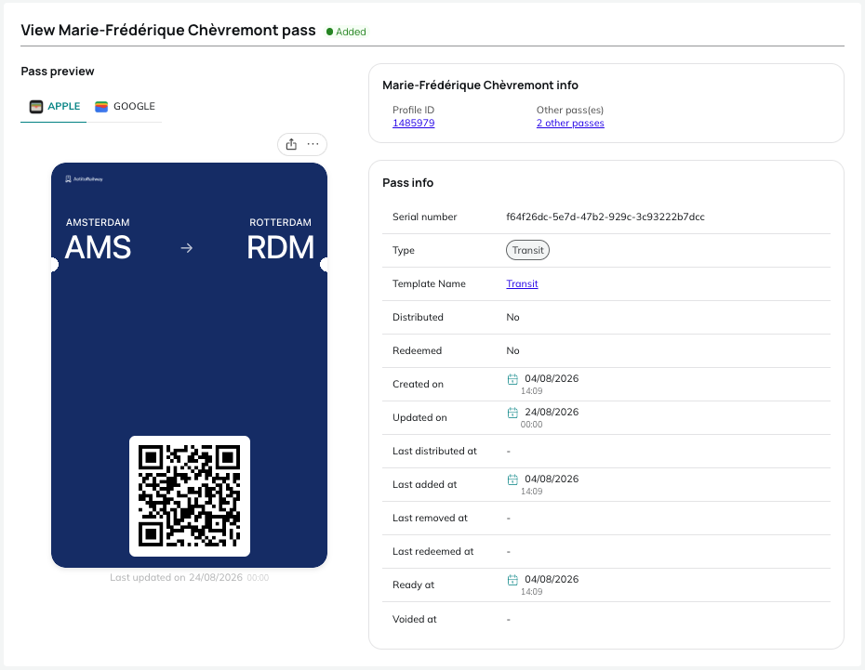
Task: Open the 2 other passes link
Action: (570, 123)
